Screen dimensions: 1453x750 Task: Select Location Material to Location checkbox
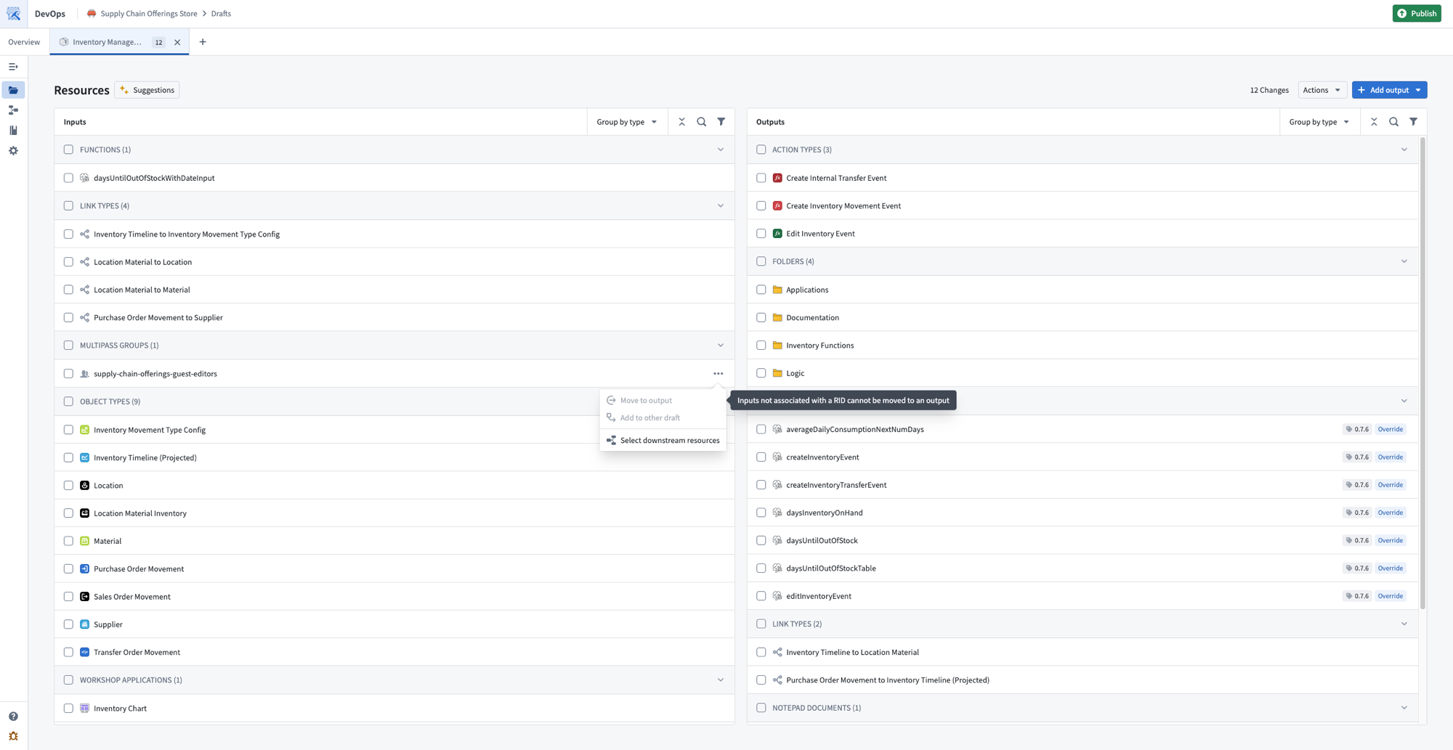click(68, 262)
